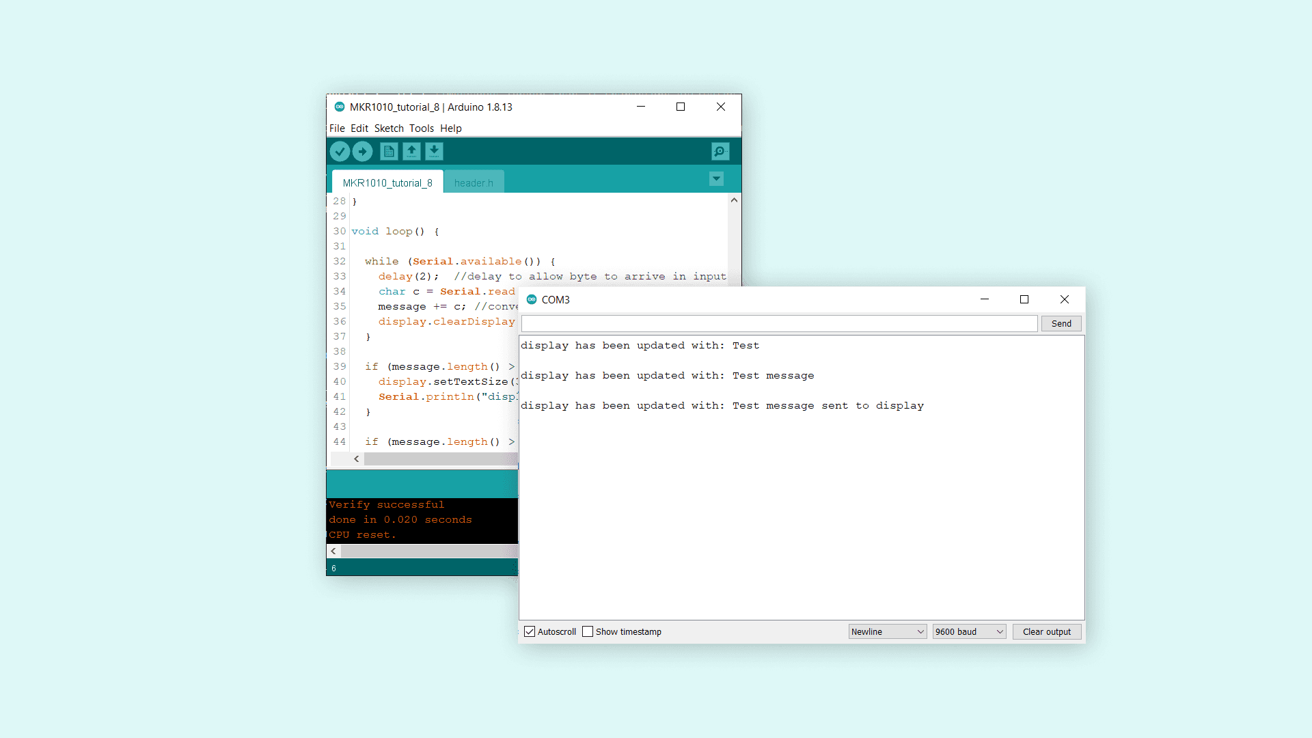Disable the Autoscroll checkbox
Image resolution: width=1312 pixels, height=738 pixels.
530,631
